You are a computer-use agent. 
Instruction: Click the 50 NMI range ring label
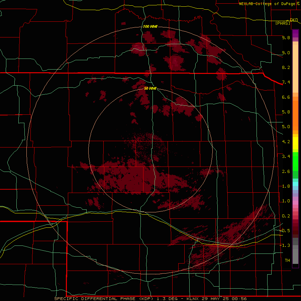pos(150,88)
